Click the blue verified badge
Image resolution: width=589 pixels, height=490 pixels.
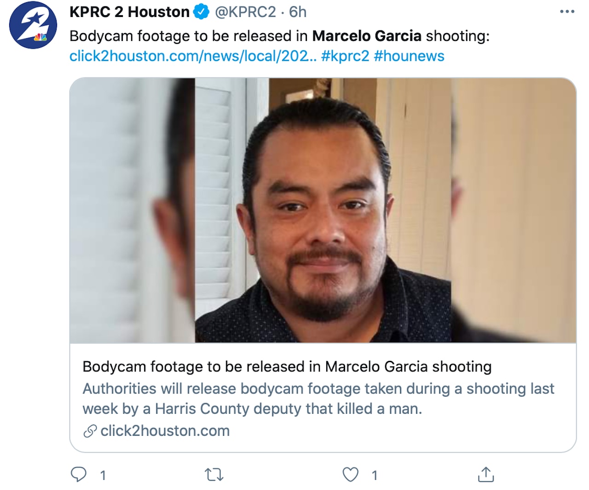pos(201,12)
